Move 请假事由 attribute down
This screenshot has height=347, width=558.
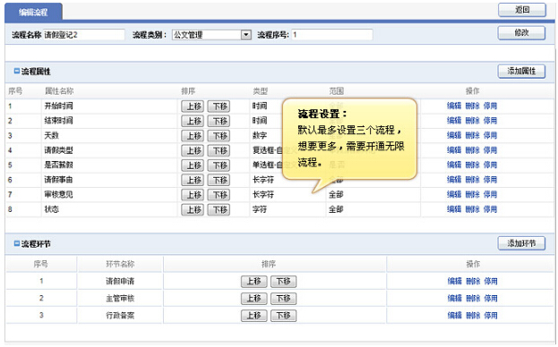click(x=219, y=180)
